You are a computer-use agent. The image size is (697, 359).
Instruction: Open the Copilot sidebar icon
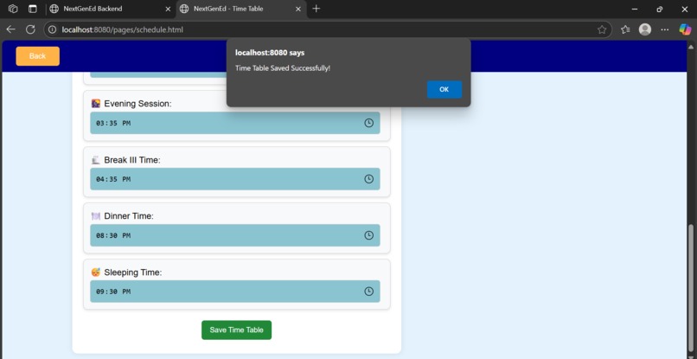tap(685, 29)
